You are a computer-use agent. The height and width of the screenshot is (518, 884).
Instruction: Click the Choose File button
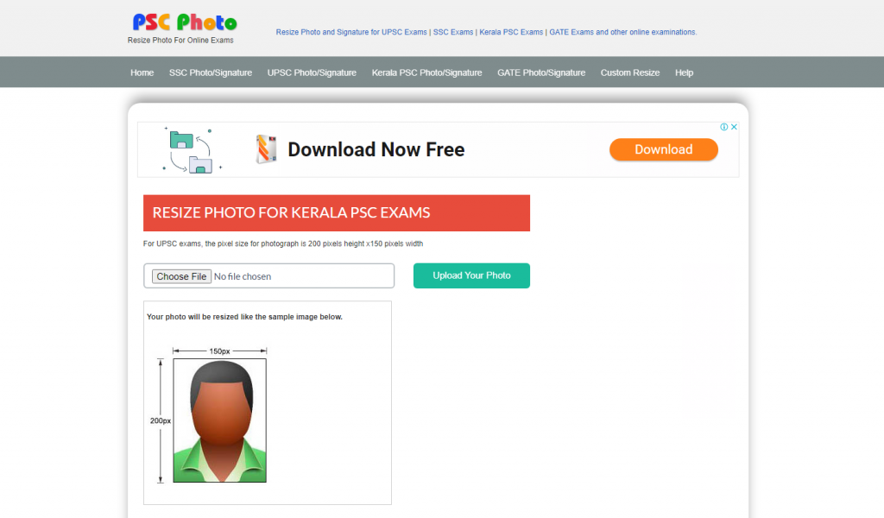tap(181, 276)
